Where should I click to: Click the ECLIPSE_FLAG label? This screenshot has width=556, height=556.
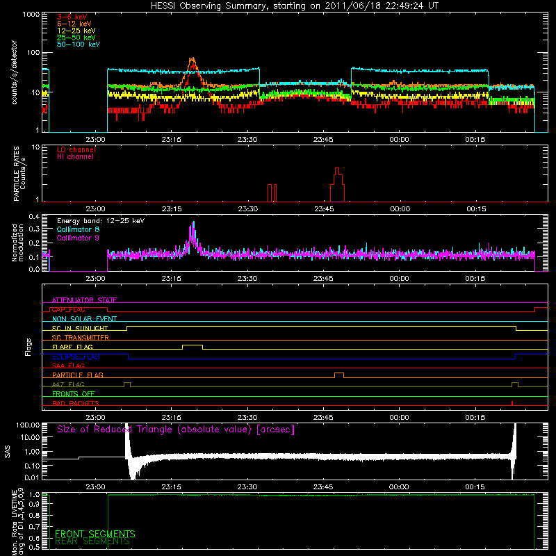click(76, 357)
